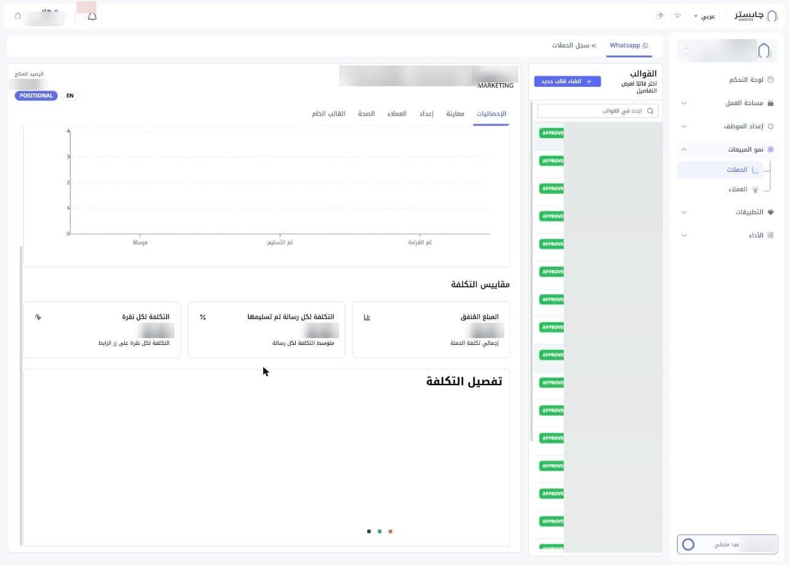Expand the مساحة العمل sidebar section

point(684,103)
